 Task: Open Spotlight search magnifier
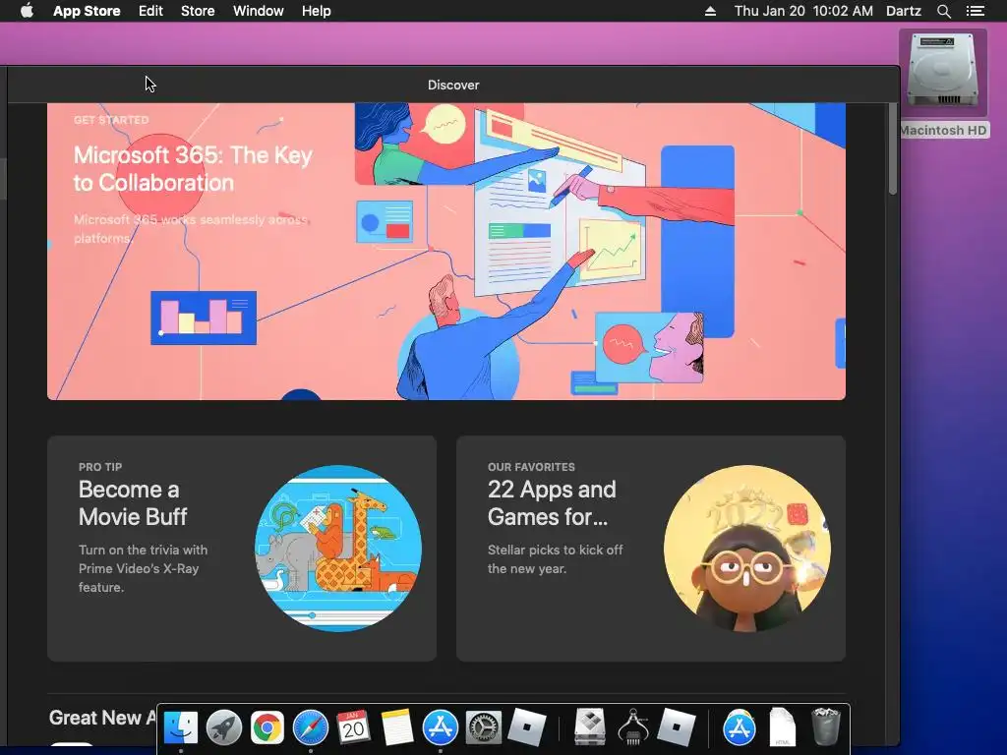click(x=943, y=11)
